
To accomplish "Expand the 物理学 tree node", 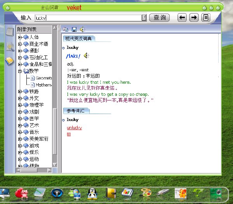I will tap(20, 105).
